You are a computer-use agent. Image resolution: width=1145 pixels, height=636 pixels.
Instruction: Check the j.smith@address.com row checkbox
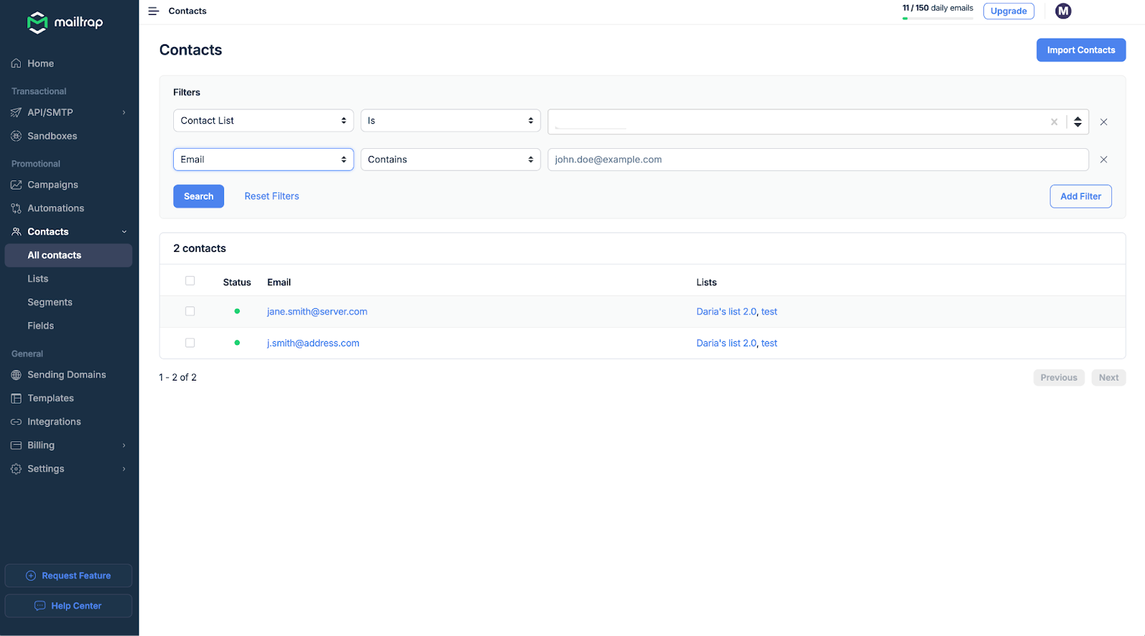click(x=190, y=343)
